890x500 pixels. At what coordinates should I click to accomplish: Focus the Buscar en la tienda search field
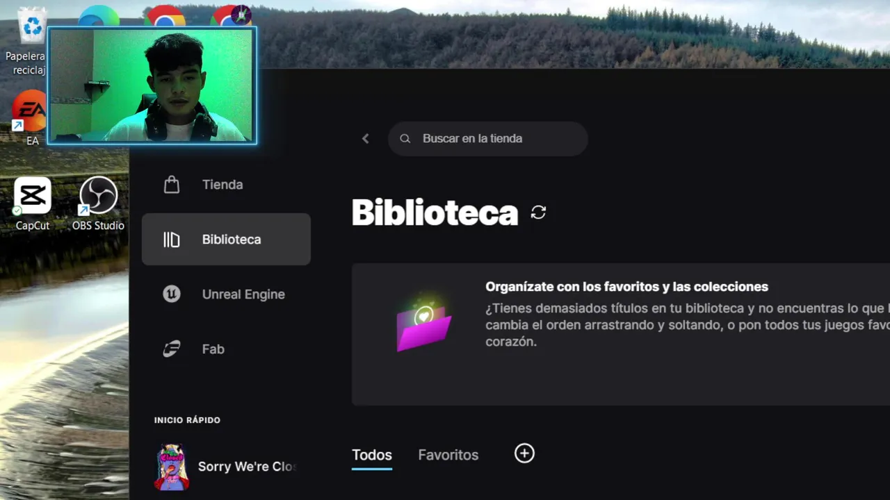[x=488, y=139]
